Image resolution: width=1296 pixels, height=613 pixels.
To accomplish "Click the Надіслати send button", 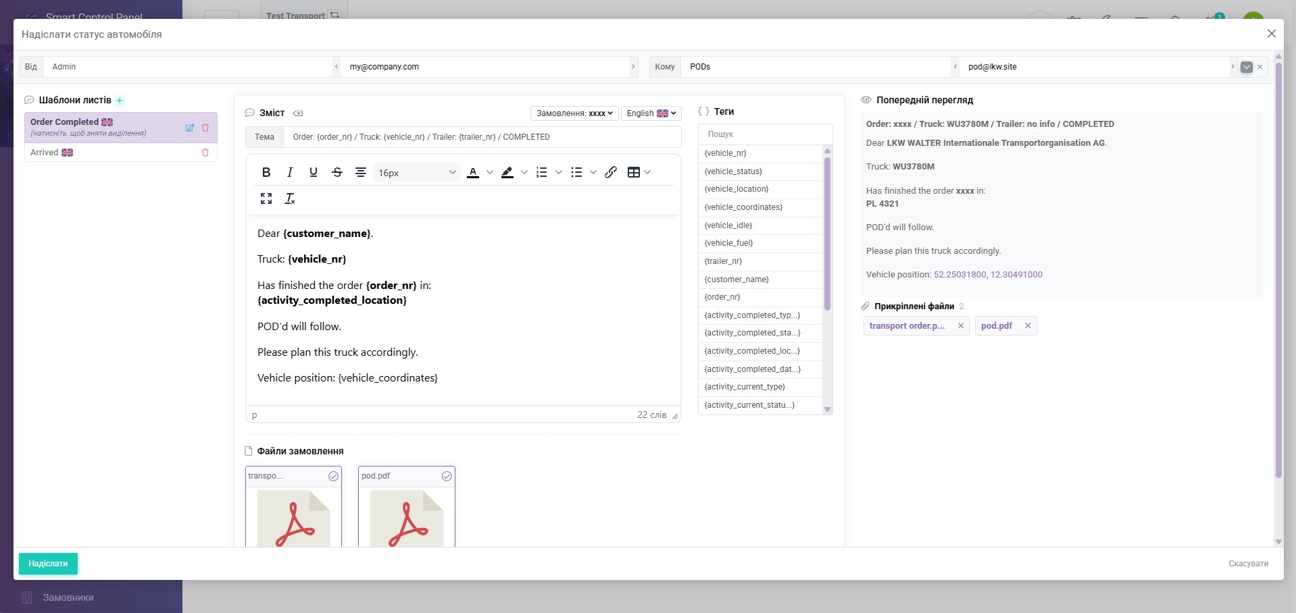I will coord(48,564).
